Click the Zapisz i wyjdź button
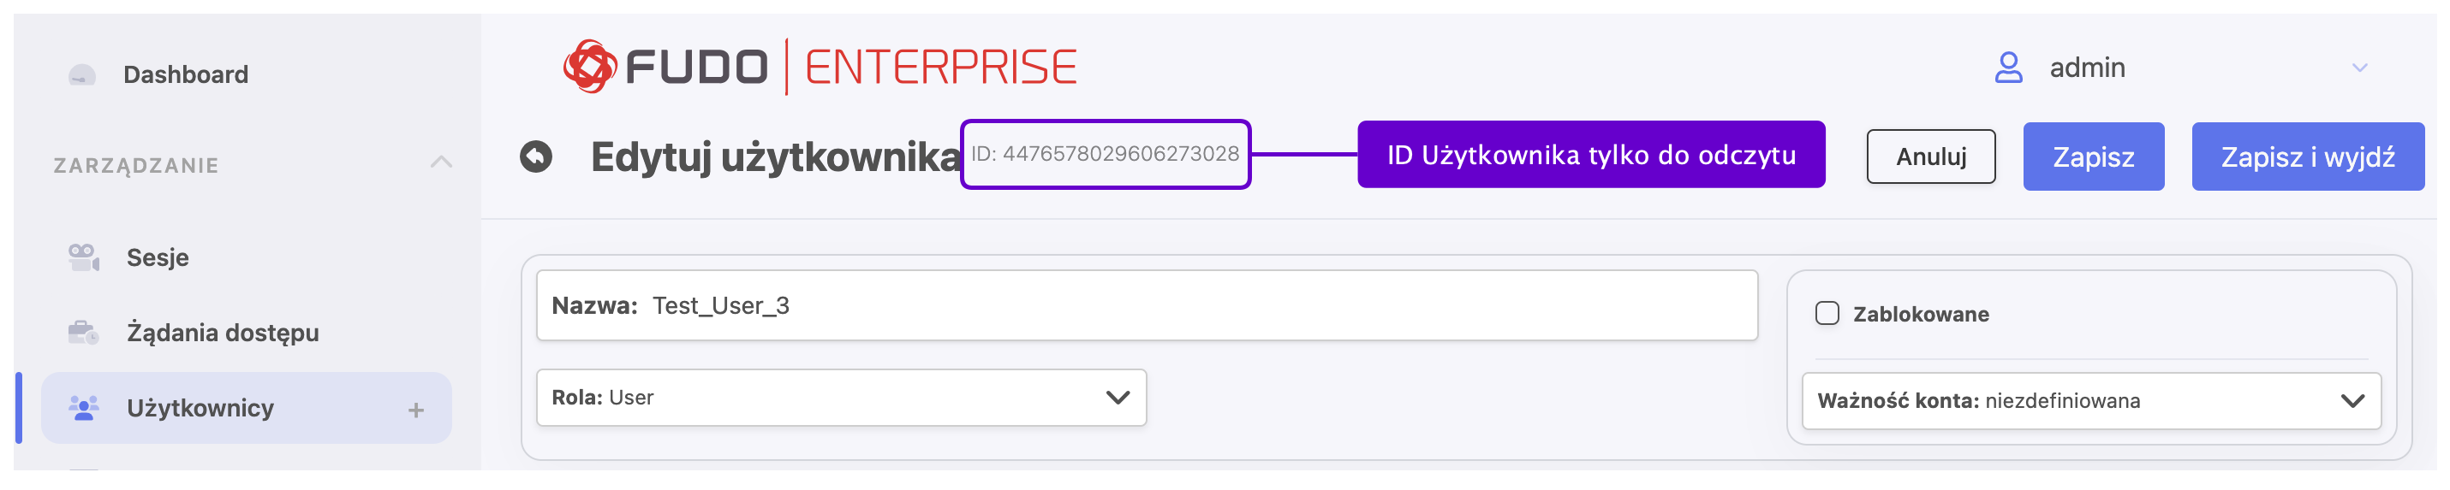Image resolution: width=2450 pixels, height=490 pixels. click(2307, 157)
